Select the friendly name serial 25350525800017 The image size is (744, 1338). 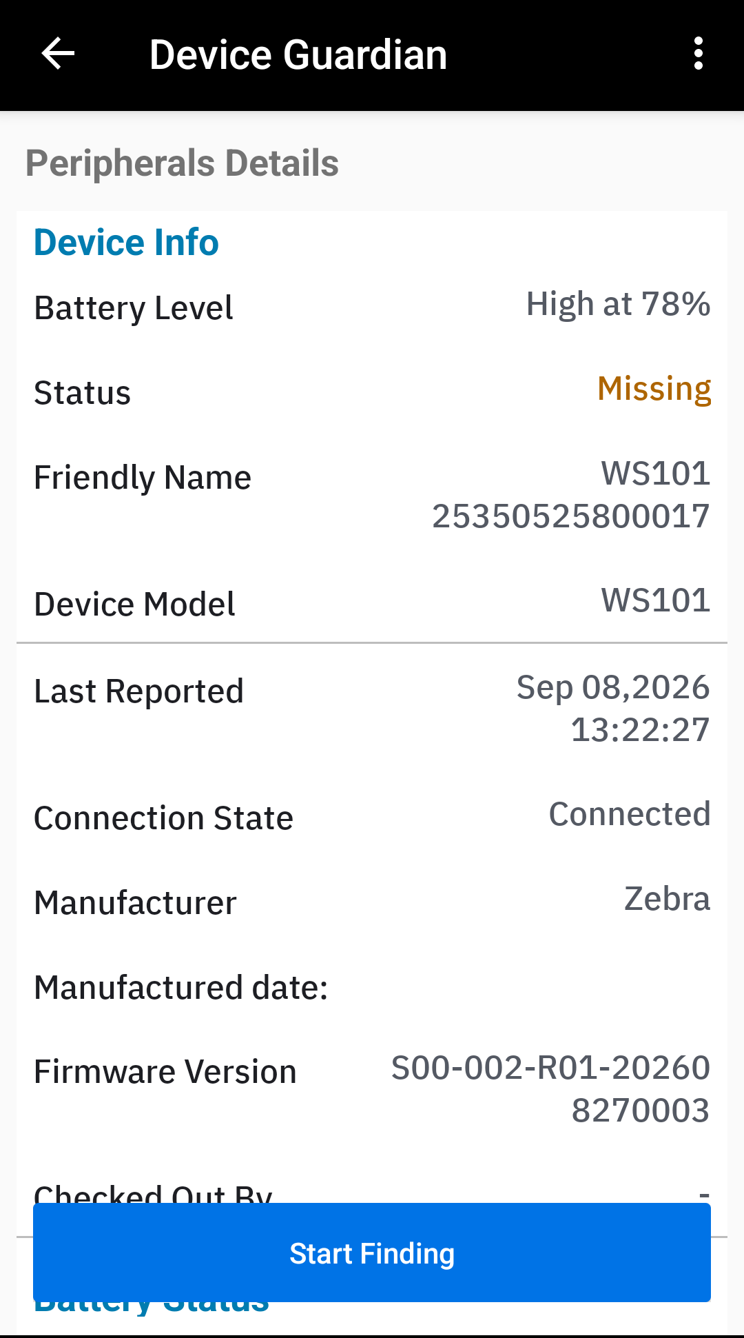571,516
